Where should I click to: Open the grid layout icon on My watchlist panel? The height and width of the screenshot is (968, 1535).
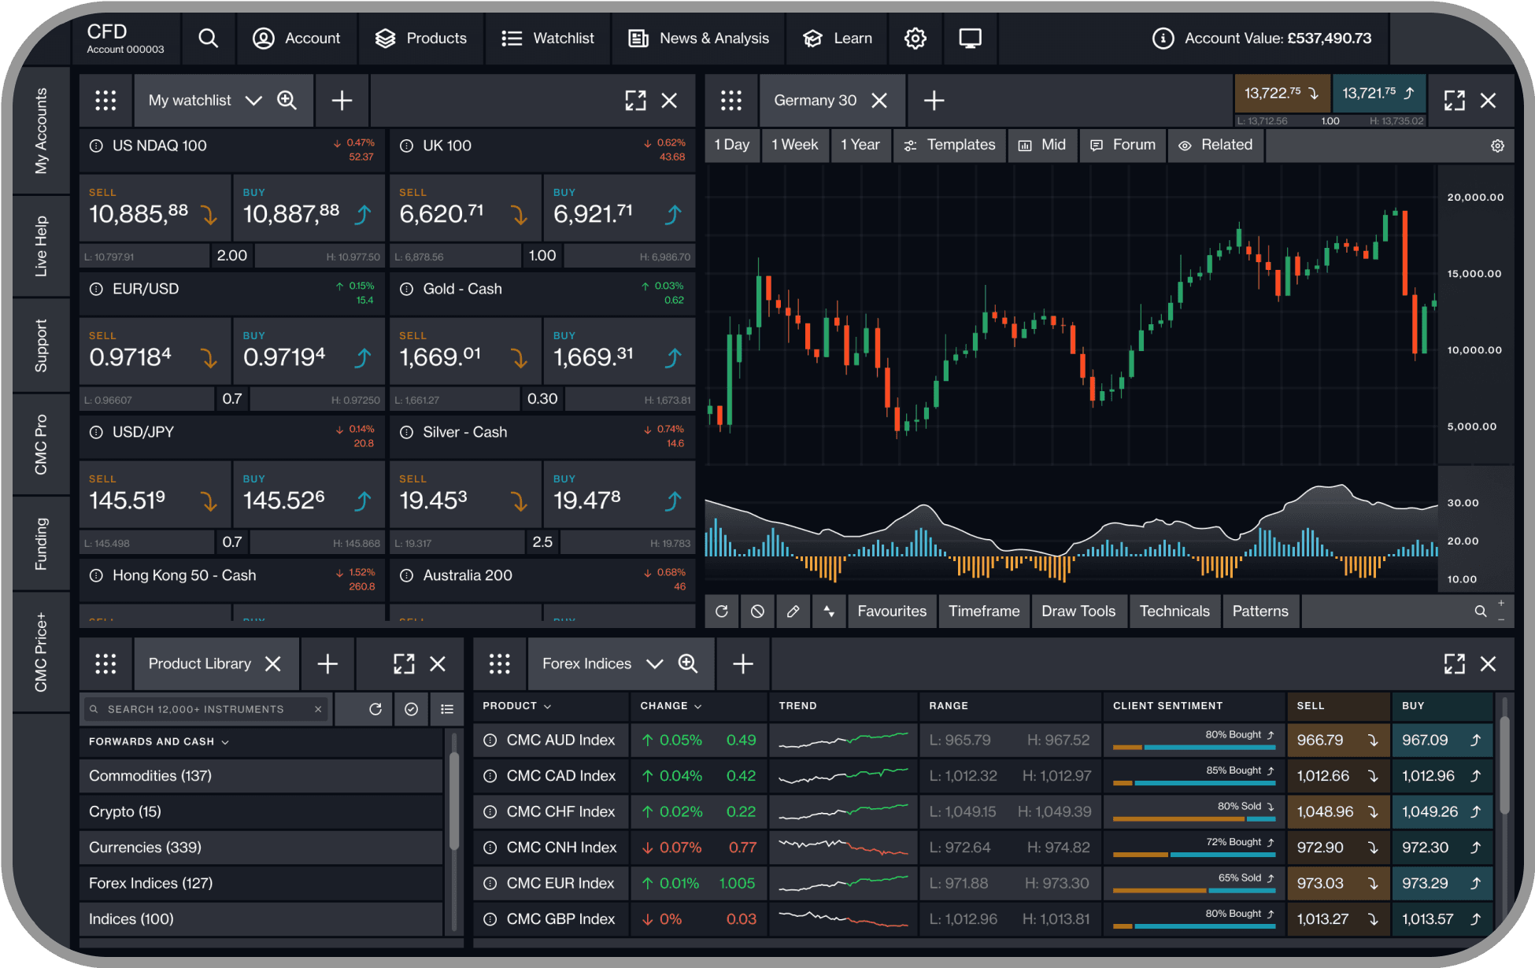(x=105, y=100)
